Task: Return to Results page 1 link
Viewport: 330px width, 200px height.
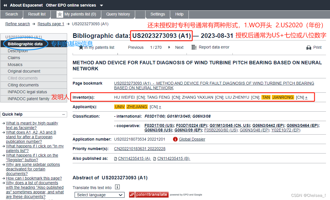Action: click(x=51, y=24)
